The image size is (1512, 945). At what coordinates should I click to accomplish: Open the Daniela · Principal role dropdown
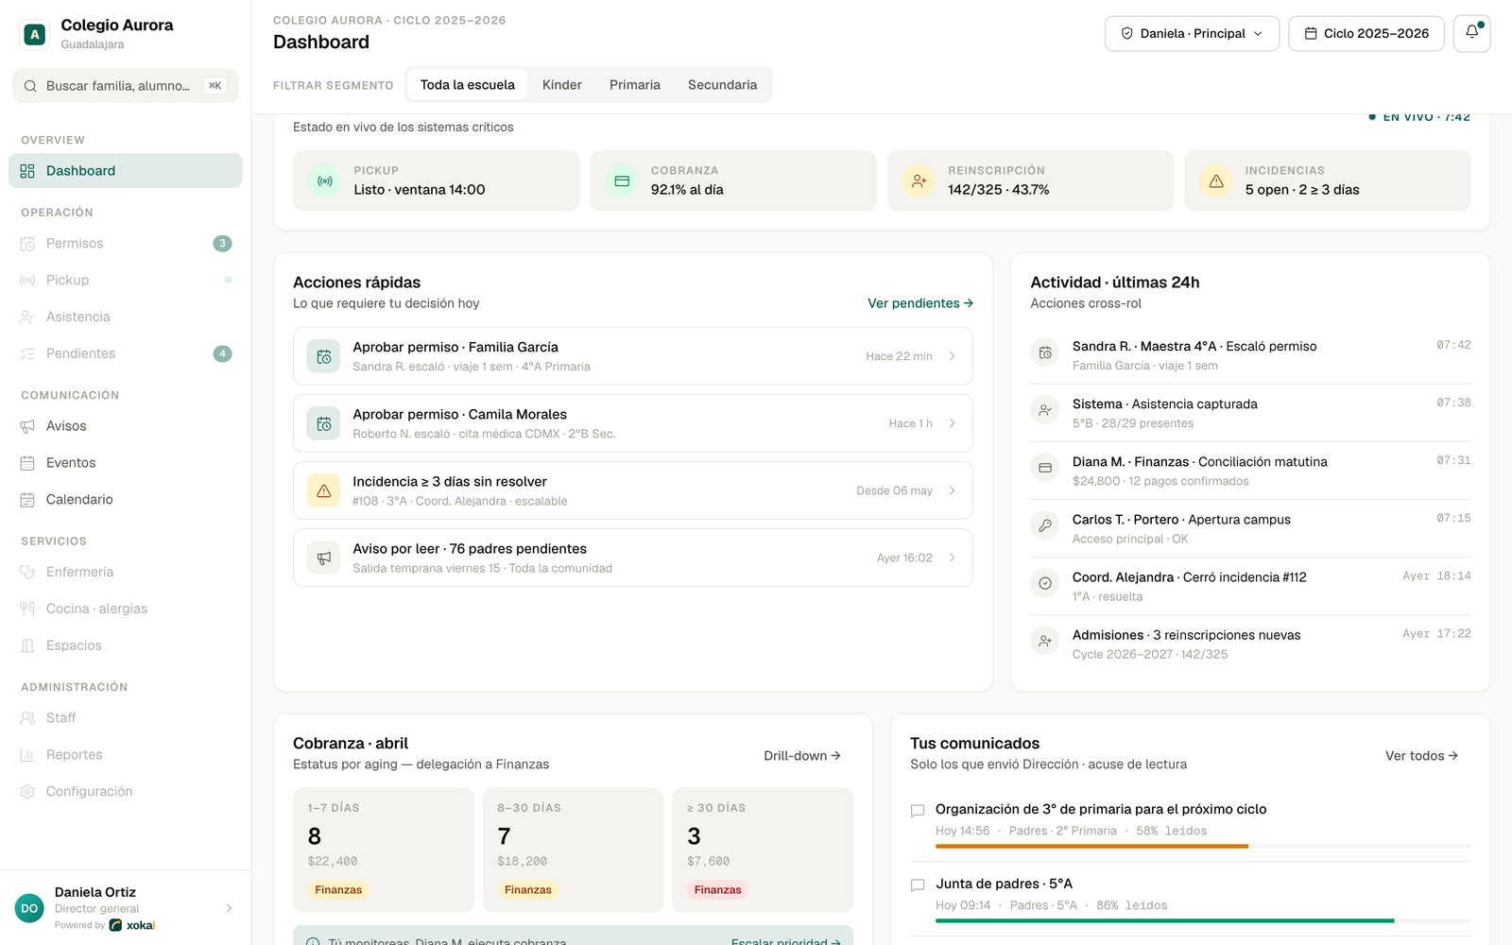click(1192, 33)
